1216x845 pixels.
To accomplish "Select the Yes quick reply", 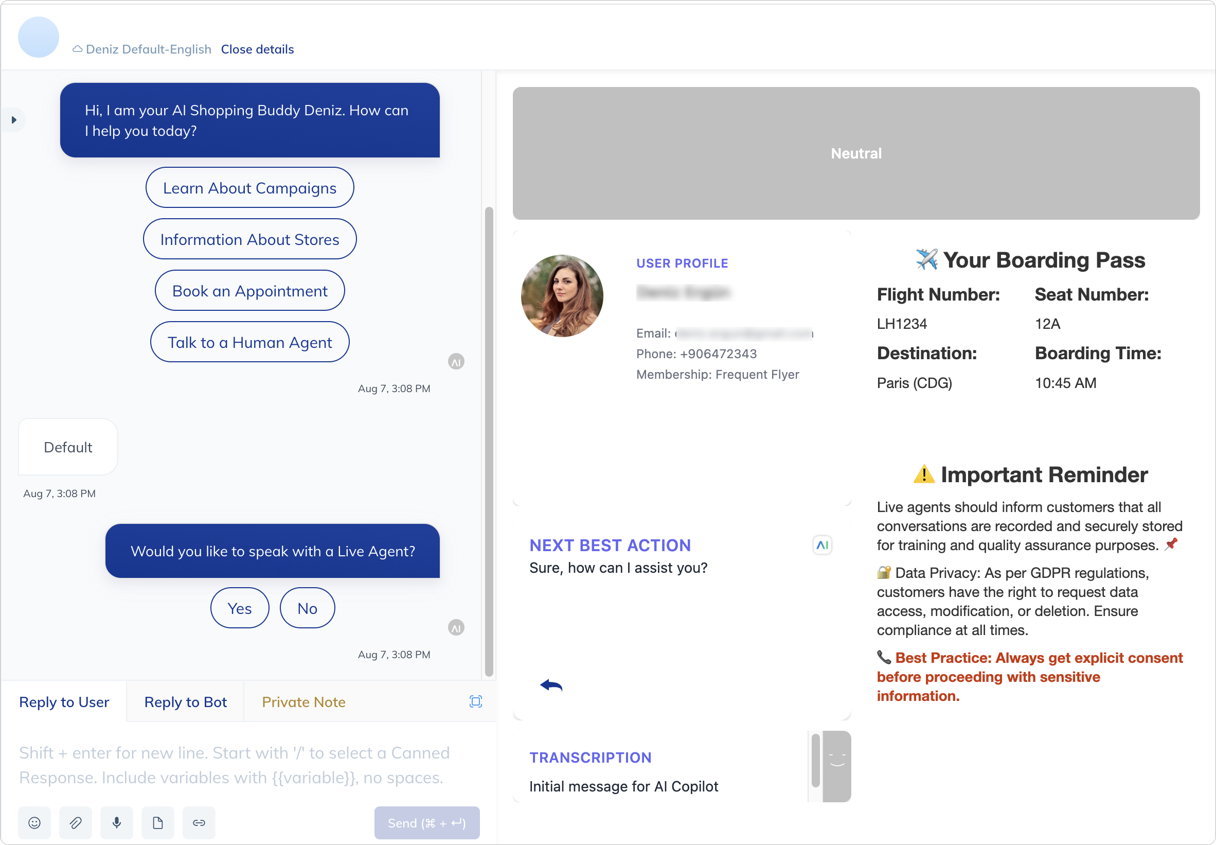I will pyautogui.click(x=240, y=608).
